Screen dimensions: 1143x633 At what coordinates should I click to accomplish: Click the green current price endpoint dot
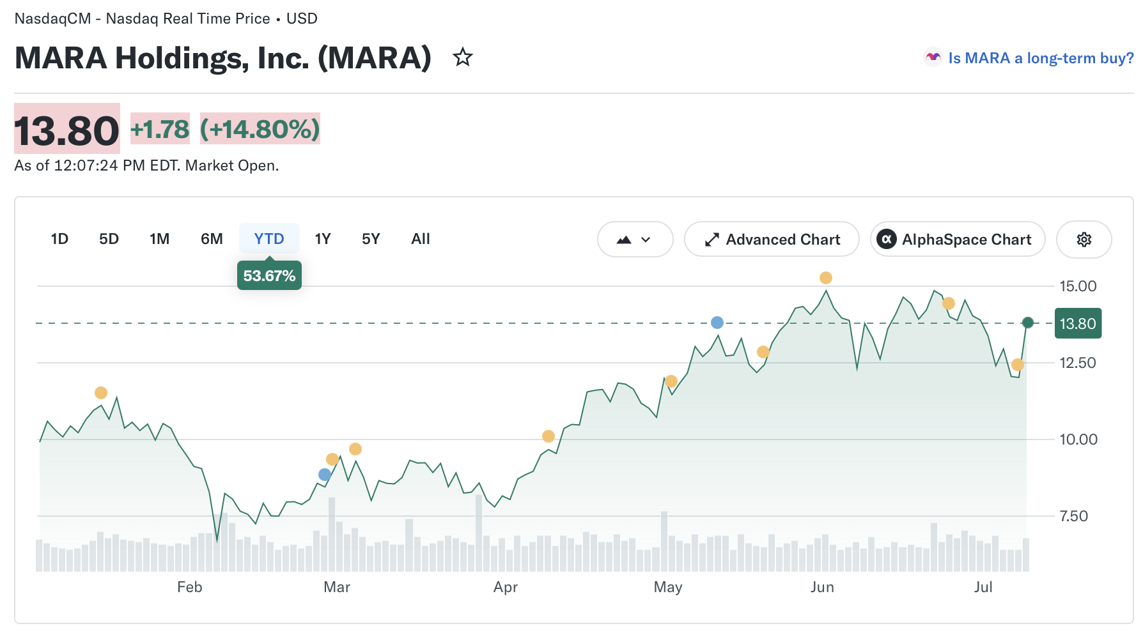click(x=1028, y=323)
